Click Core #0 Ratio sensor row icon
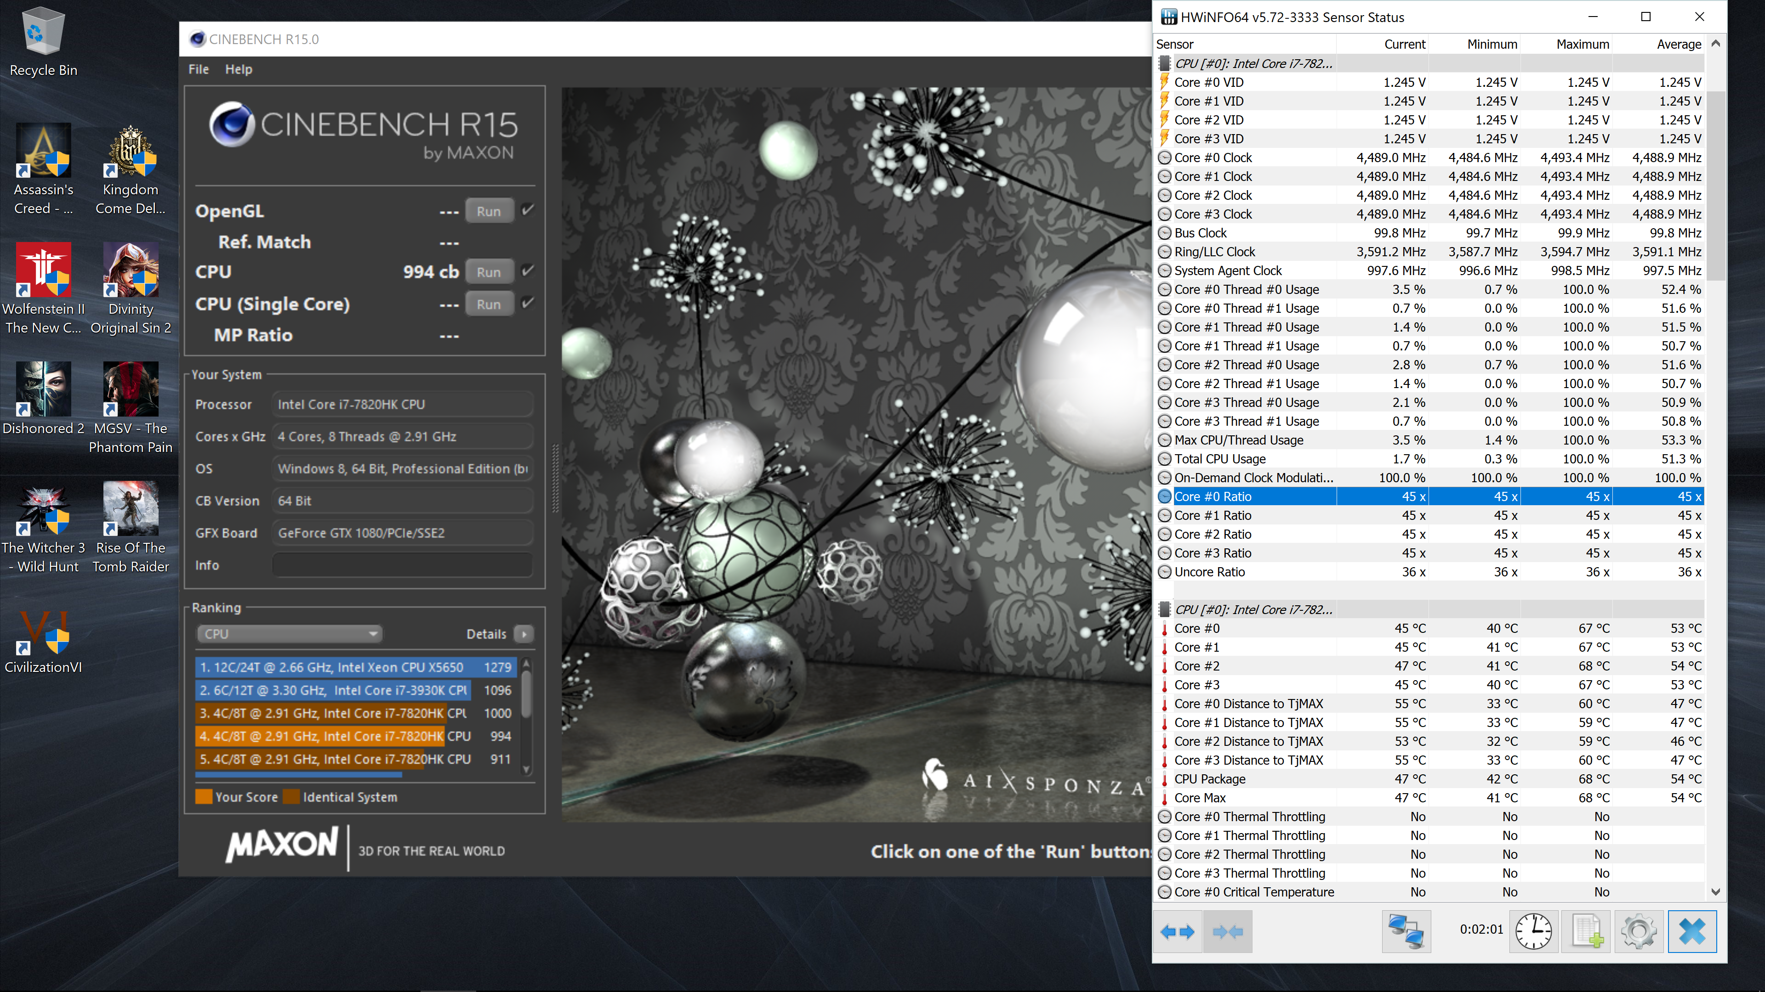 (1165, 496)
